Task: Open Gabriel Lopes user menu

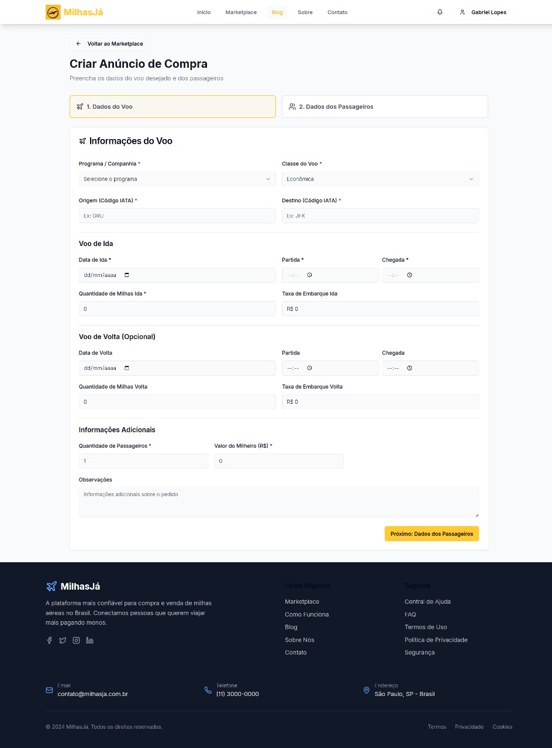Action: click(x=483, y=12)
